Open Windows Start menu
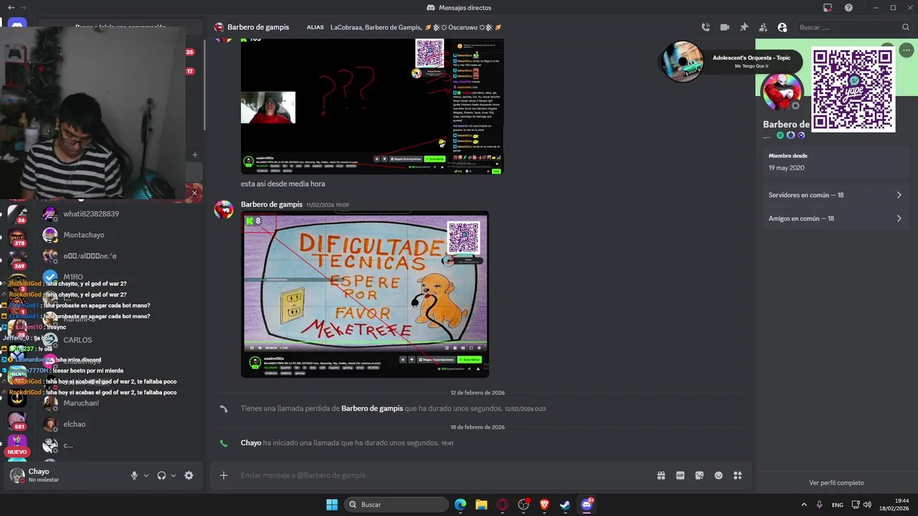Image resolution: width=918 pixels, height=516 pixels. point(332,505)
